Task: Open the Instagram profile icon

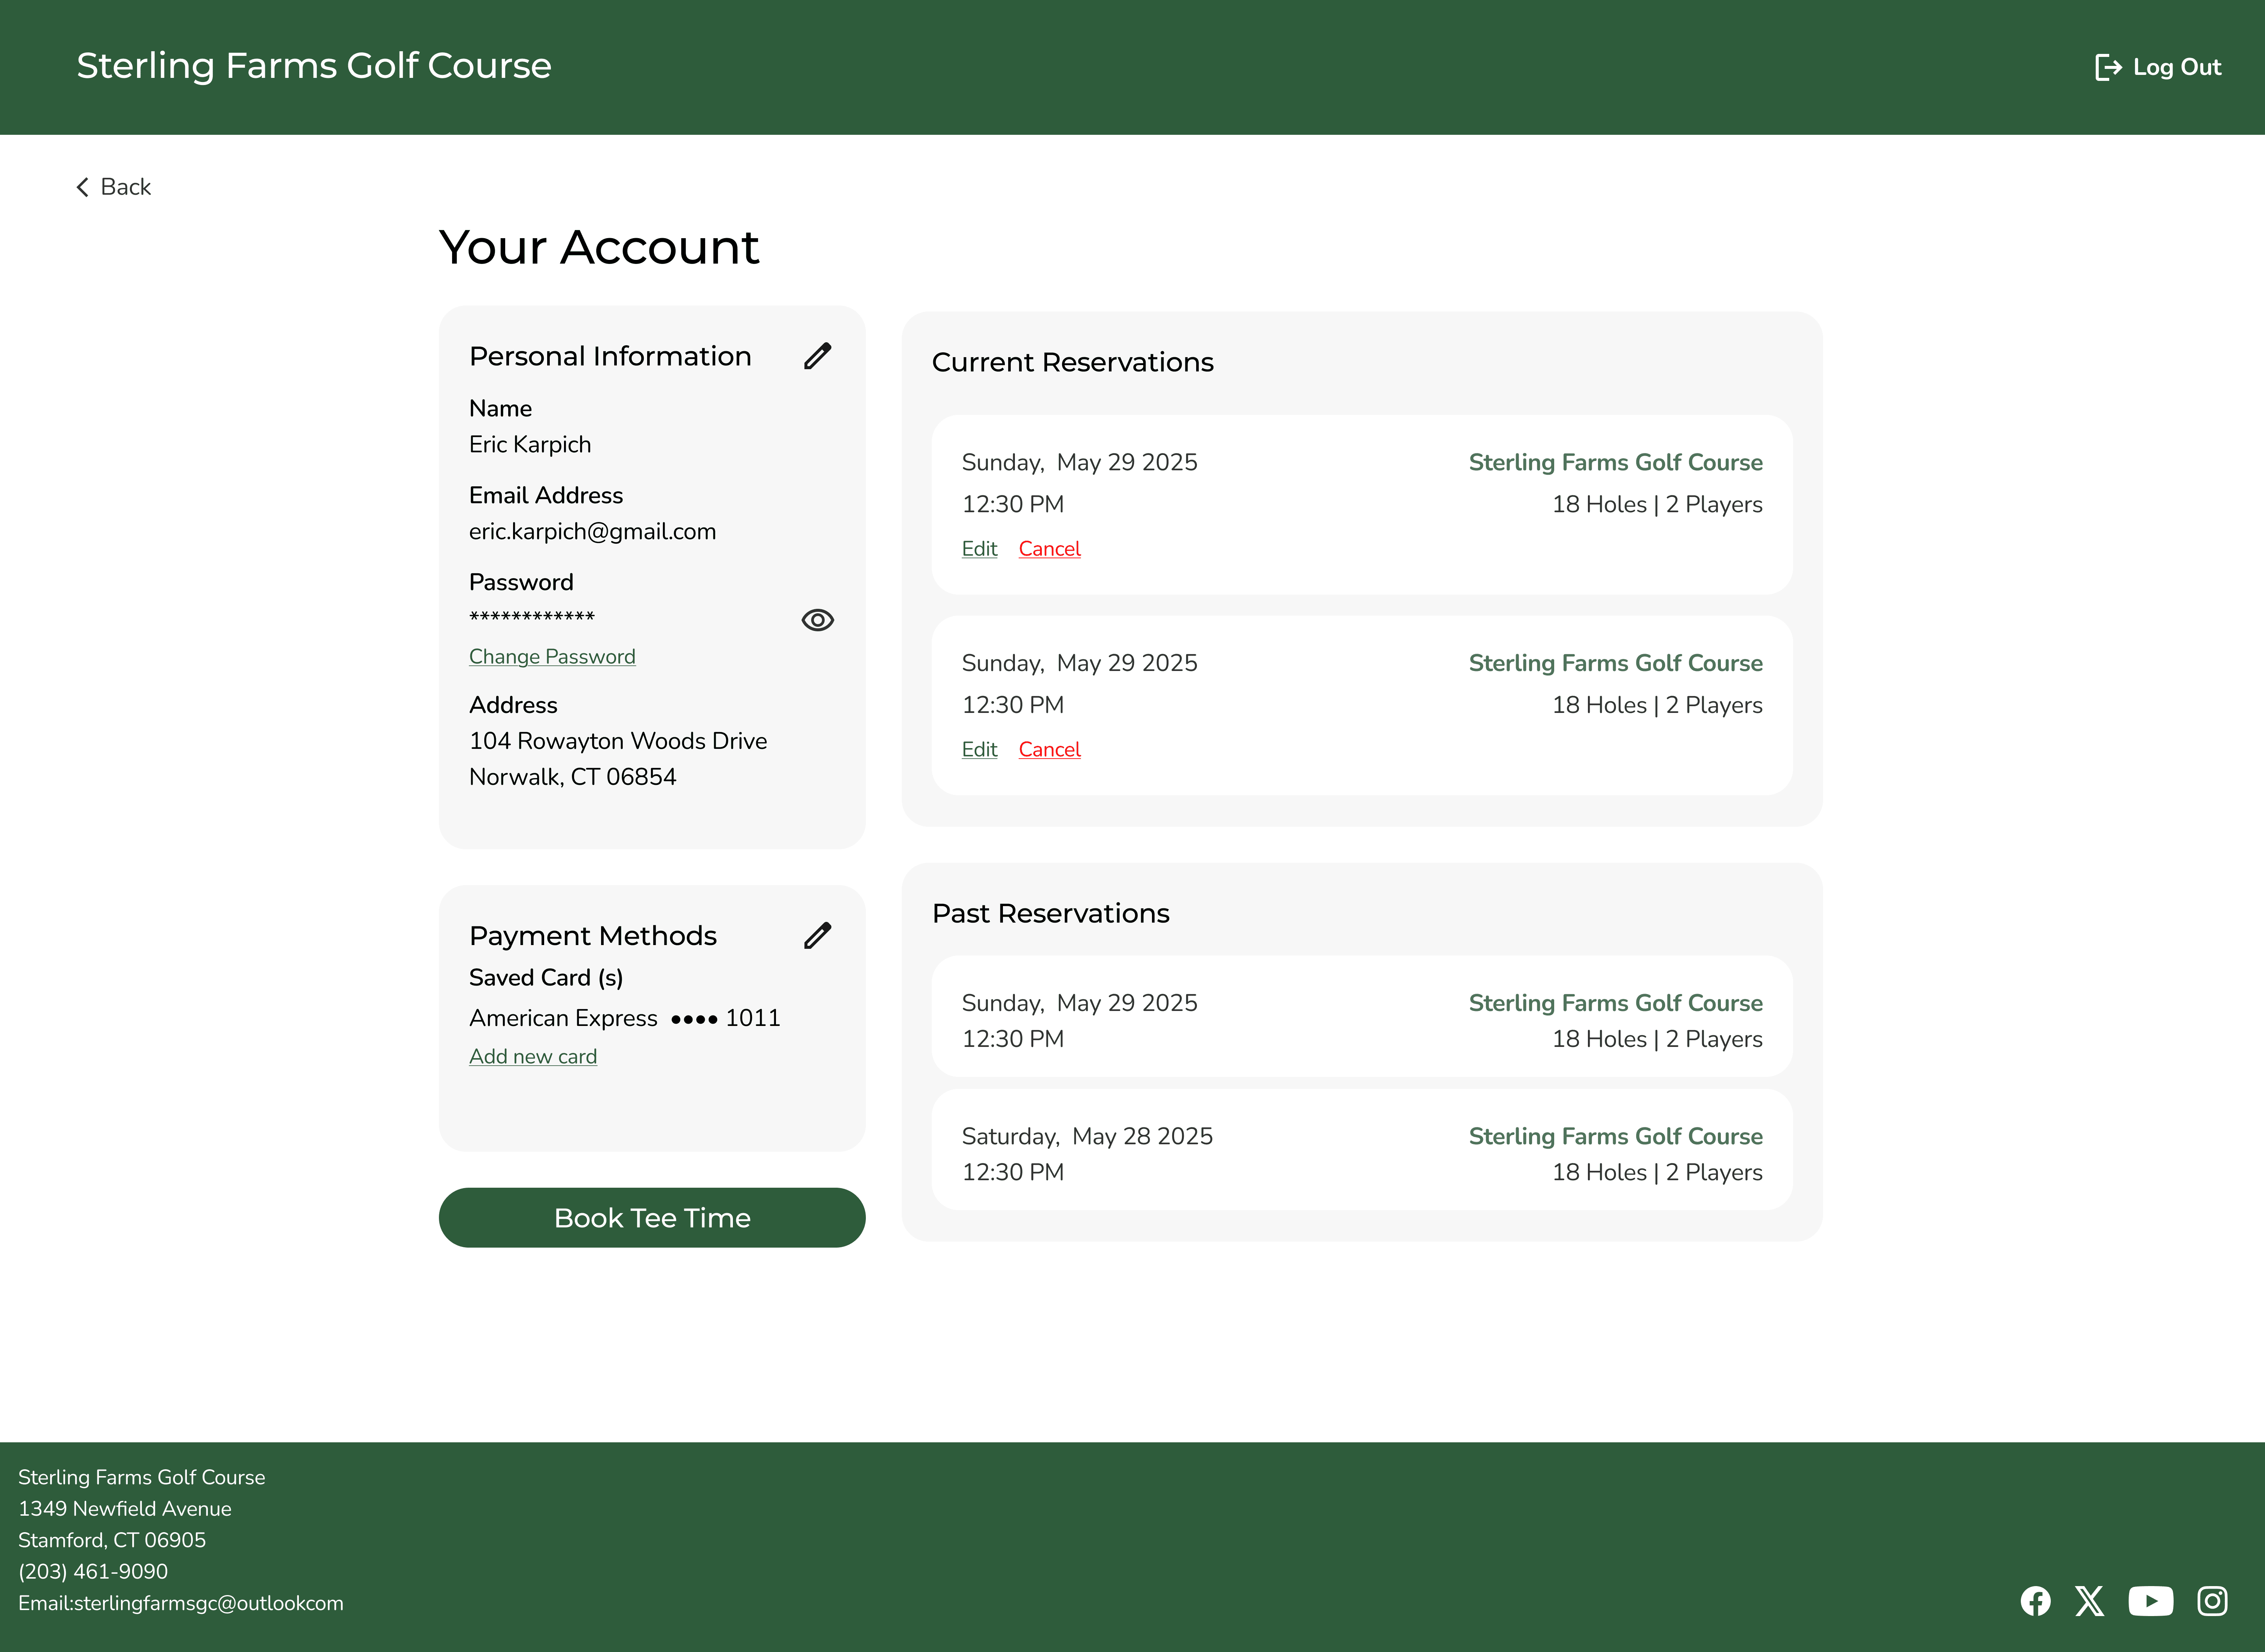Action: (2211, 1601)
